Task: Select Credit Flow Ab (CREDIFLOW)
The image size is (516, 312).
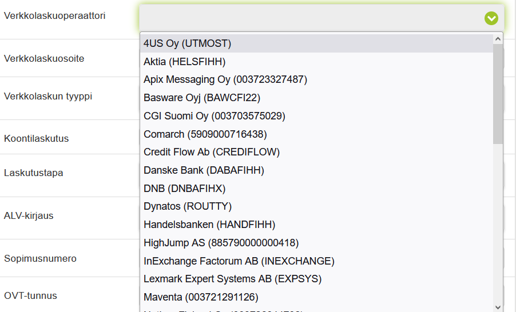Action: coord(211,152)
